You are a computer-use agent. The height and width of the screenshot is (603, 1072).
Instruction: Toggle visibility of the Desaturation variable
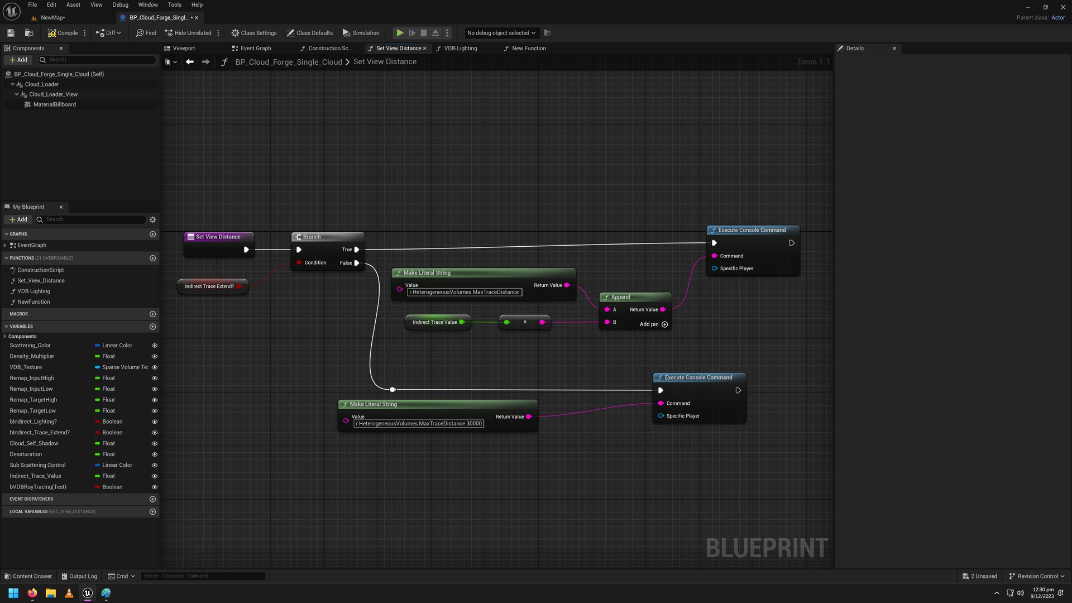[154, 454]
